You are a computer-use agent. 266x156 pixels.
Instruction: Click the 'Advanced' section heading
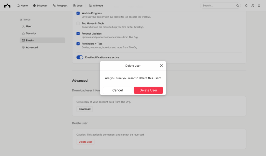[80, 81]
